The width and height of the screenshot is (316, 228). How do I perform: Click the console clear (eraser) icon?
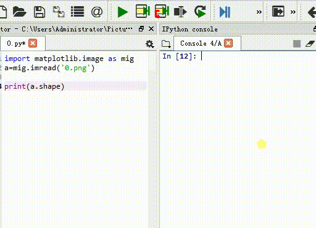click(x=310, y=44)
